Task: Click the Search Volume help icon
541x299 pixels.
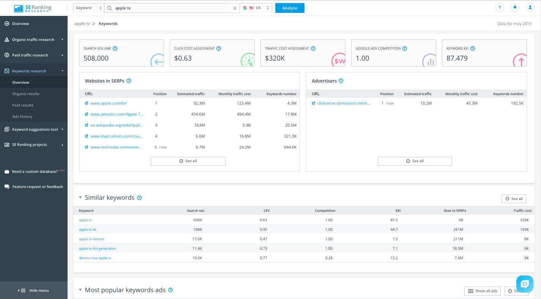Action: [115, 49]
